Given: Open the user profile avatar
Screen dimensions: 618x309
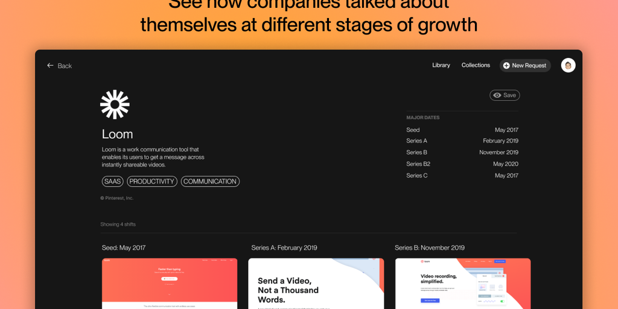Looking at the screenshot, I should [x=568, y=65].
